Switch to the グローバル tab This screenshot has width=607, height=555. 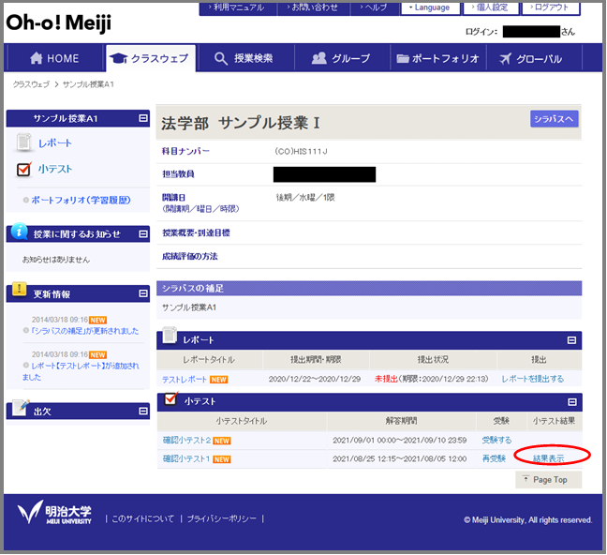point(534,58)
